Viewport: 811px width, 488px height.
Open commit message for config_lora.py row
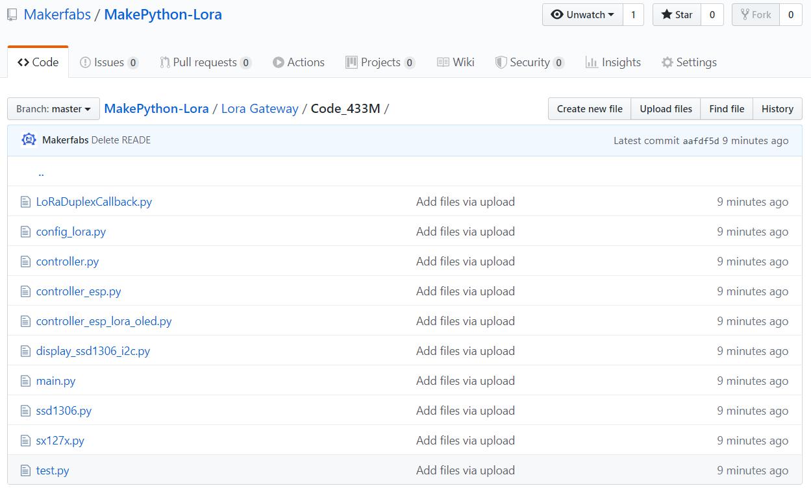(466, 232)
